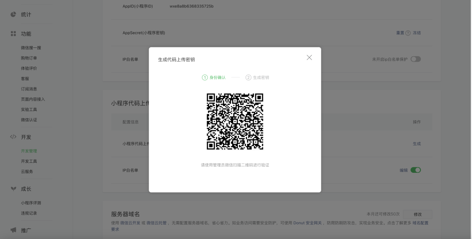Click the 功能 sidebar label
Viewport: 472px width, 239px height.
26,34
